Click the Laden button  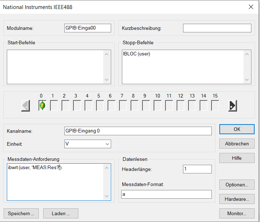coord(61,213)
